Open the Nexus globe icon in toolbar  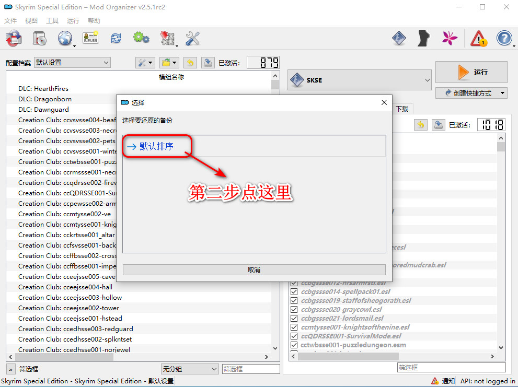pyautogui.click(x=65, y=38)
